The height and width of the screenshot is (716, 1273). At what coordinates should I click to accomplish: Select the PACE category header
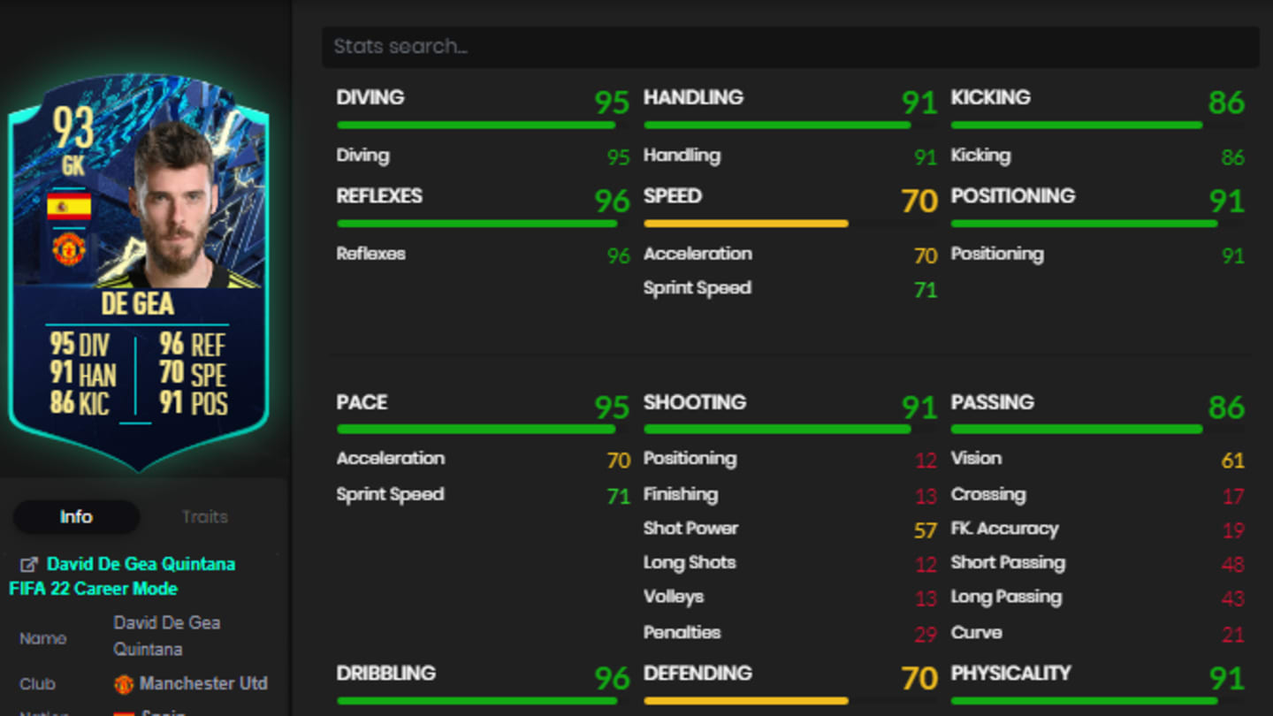coord(362,402)
